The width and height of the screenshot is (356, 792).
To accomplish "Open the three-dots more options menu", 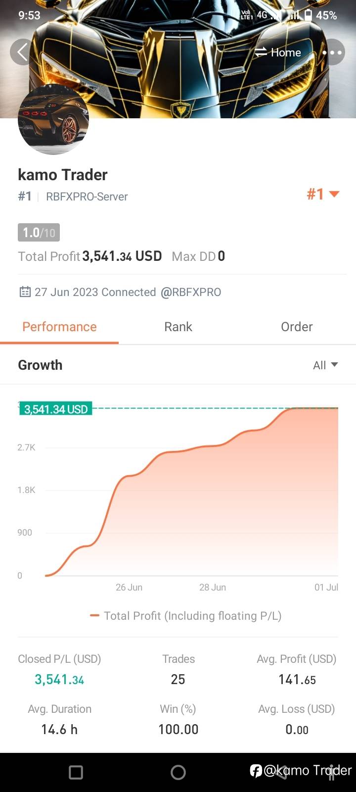I will click(332, 52).
